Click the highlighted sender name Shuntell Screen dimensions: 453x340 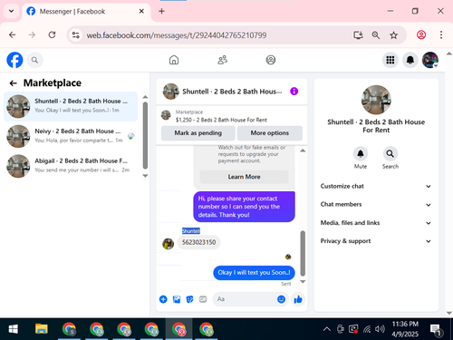[x=191, y=231]
